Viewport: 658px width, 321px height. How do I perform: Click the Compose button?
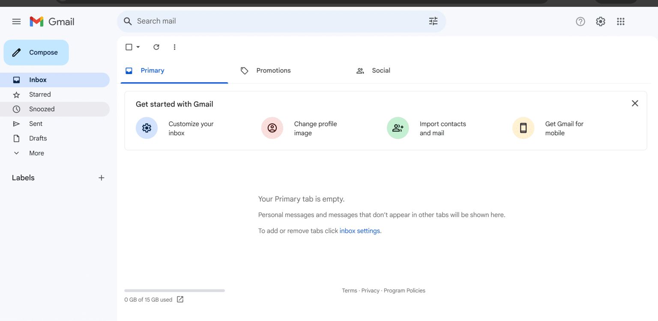(36, 53)
